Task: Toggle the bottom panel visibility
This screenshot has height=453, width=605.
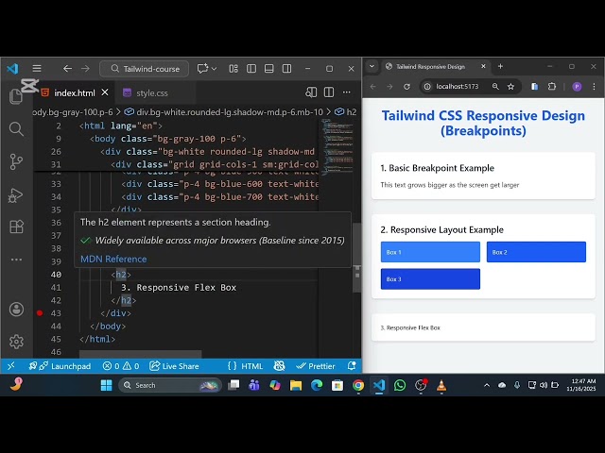Action: tap(268, 69)
